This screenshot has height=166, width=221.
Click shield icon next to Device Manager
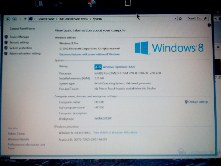pyautogui.click(x=6, y=37)
